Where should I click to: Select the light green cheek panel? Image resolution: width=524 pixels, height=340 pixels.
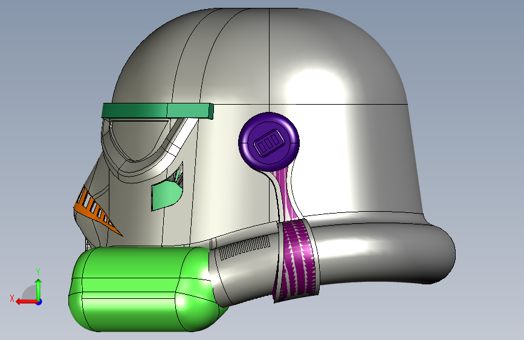(166, 195)
